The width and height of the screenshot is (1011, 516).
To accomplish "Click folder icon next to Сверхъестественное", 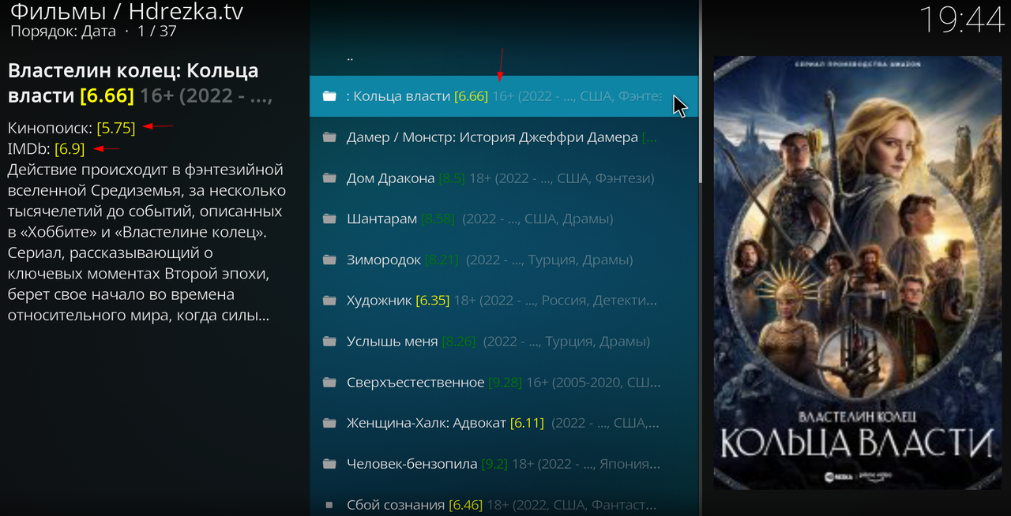I will coord(329,383).
